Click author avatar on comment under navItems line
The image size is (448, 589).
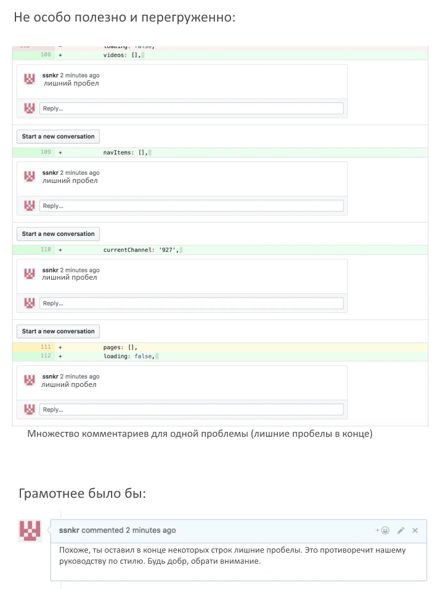[x=29, y=176]
